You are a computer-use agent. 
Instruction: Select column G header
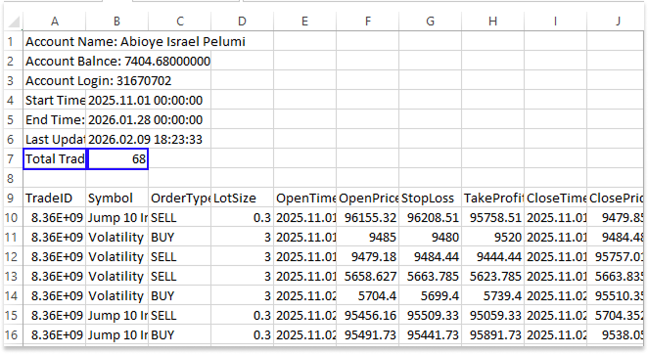(x=431, y=22)
